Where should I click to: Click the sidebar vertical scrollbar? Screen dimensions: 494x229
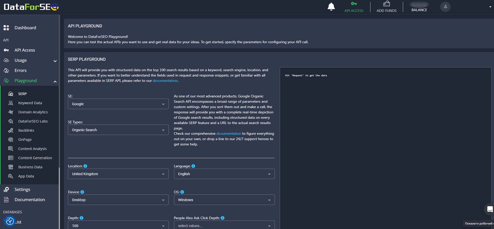point(59,198)
